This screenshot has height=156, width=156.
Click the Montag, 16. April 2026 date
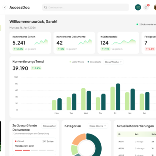coord(22,28)
